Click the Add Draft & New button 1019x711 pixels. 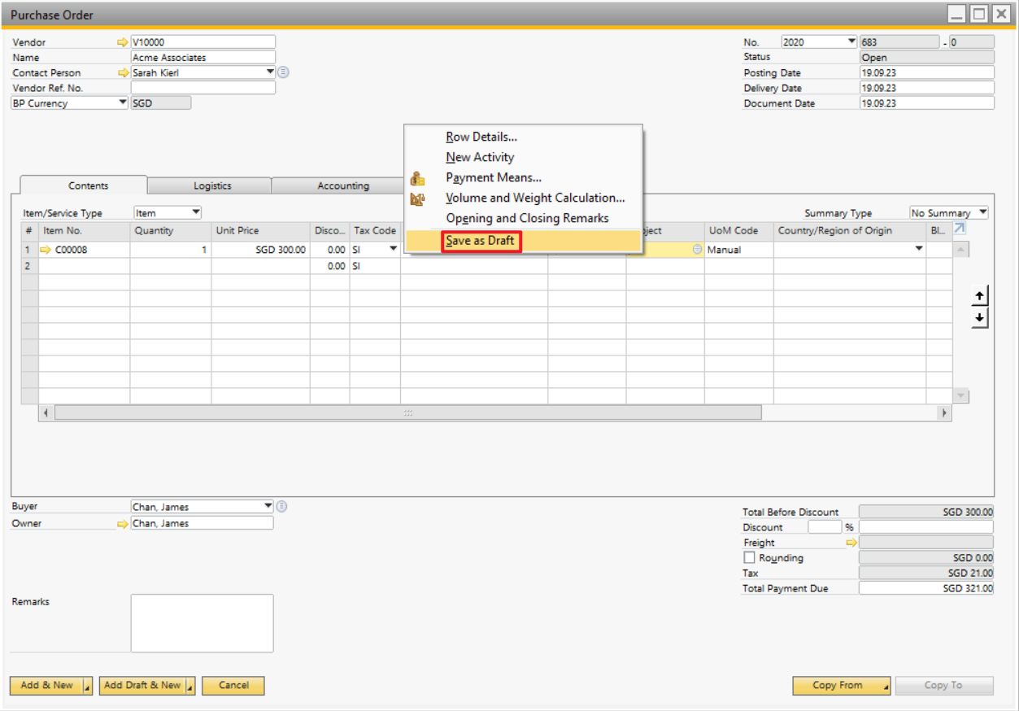pos(142,686)
